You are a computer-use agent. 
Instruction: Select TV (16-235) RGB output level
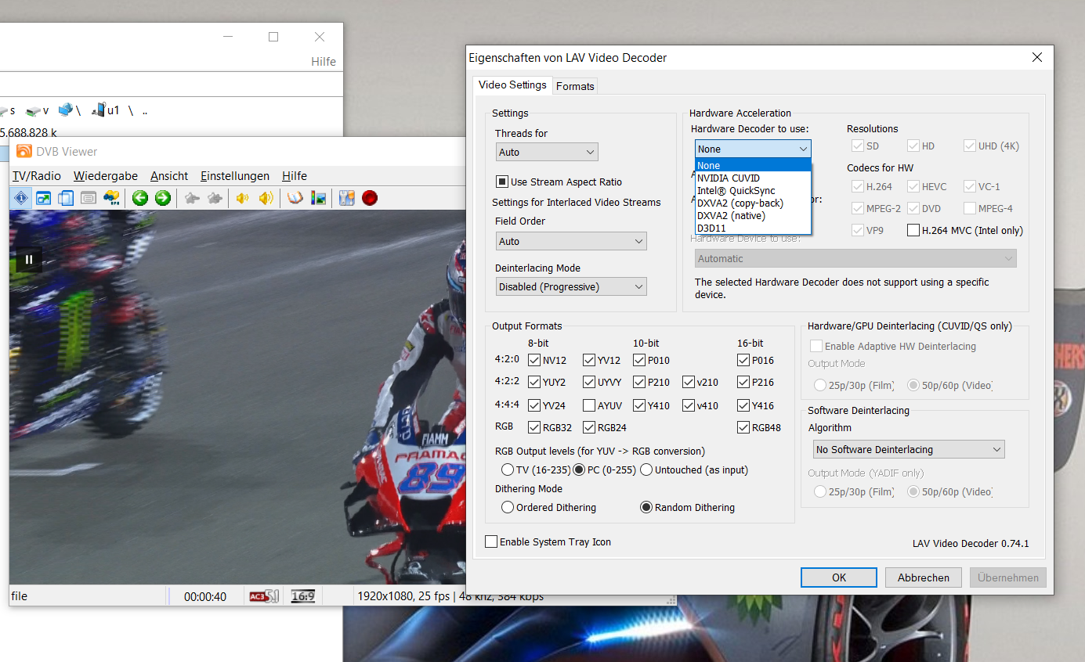[507, 470]
